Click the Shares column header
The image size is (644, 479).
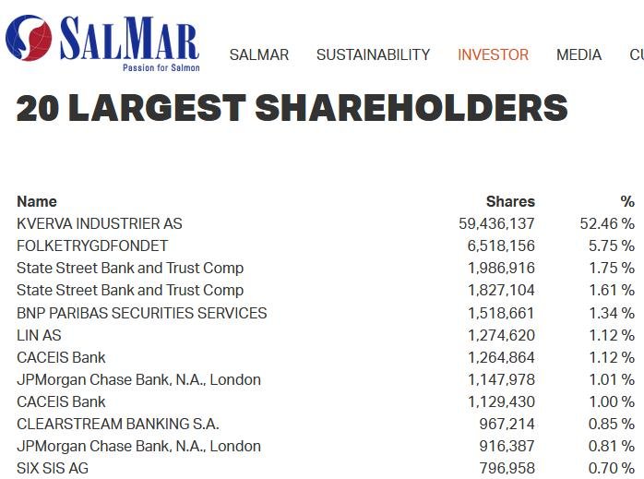pos(510,201)
